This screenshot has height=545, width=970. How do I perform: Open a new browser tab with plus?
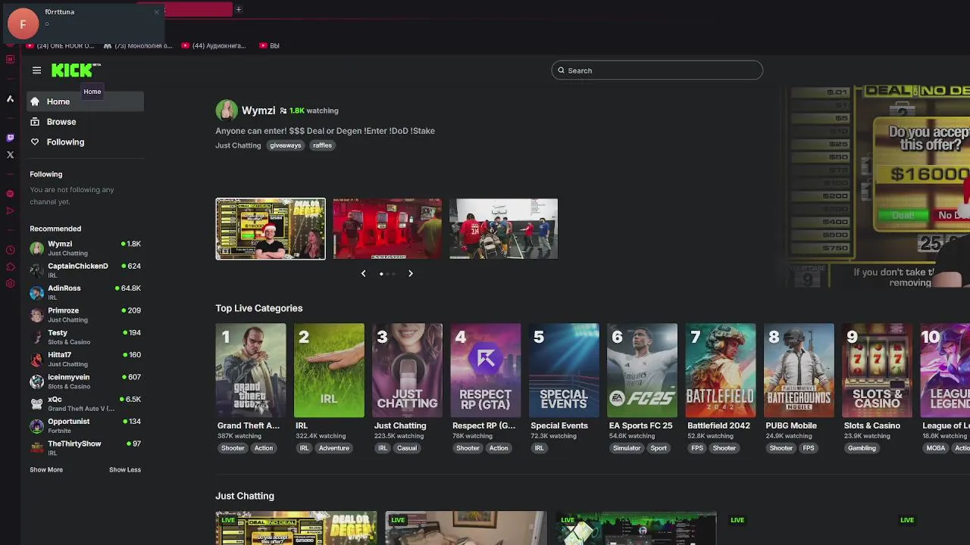pos(238,9)
